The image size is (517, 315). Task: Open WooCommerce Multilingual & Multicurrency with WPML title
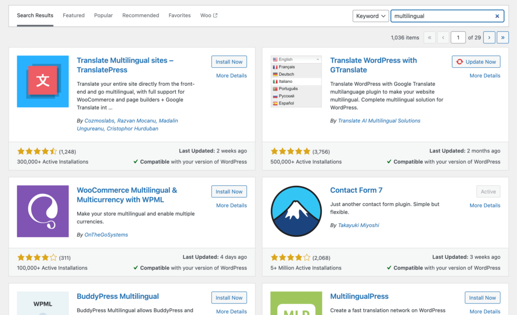tap(127, 195)
